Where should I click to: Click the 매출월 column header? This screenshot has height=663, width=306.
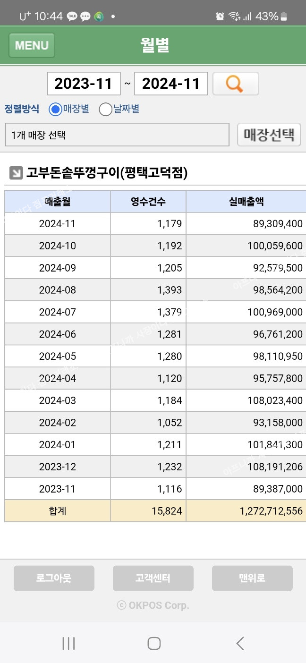[x=58, y=202]
